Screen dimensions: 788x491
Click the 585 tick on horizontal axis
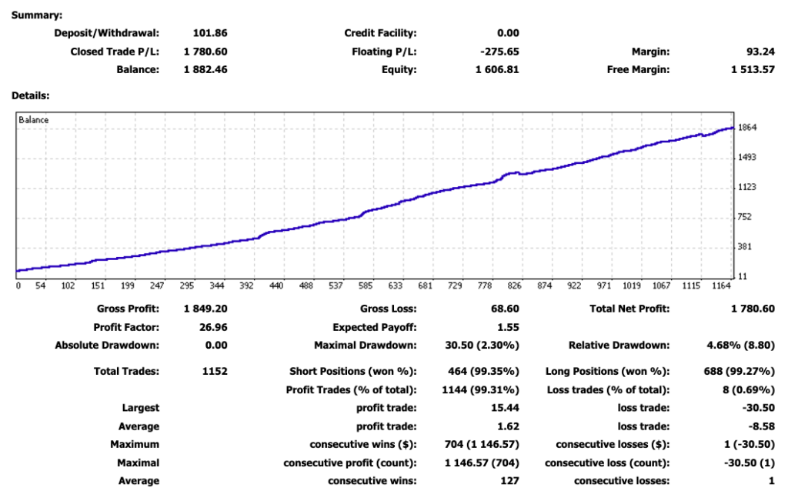click(366, 286)
